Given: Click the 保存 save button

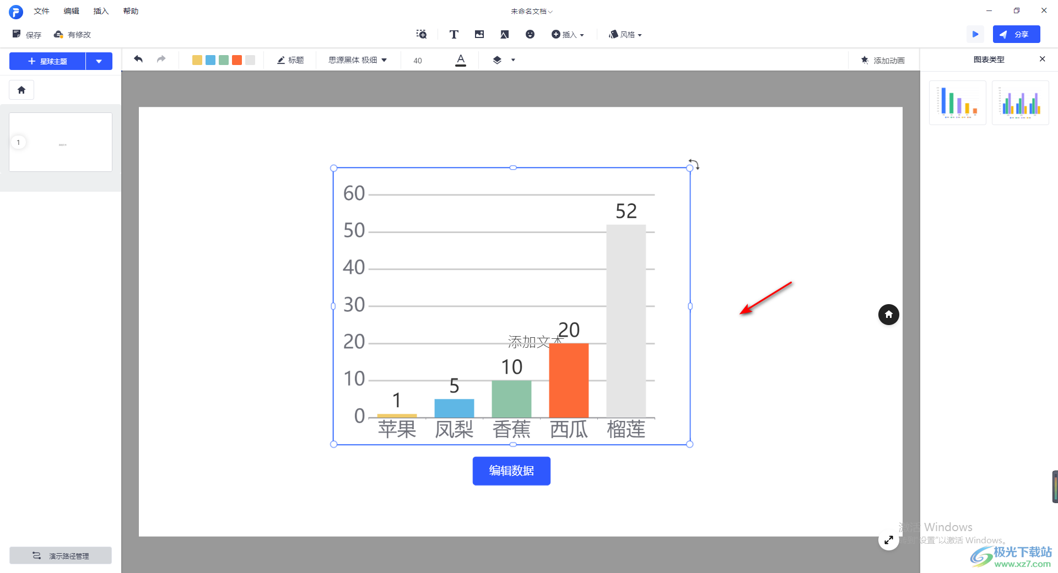Looking at the screenshot, I should pyautogui.click(x=27, y=34).
